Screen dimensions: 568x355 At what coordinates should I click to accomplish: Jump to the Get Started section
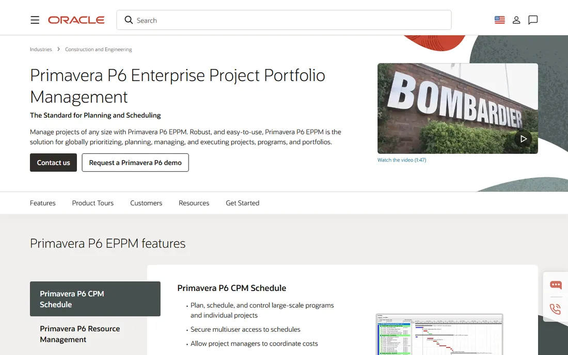242,203
